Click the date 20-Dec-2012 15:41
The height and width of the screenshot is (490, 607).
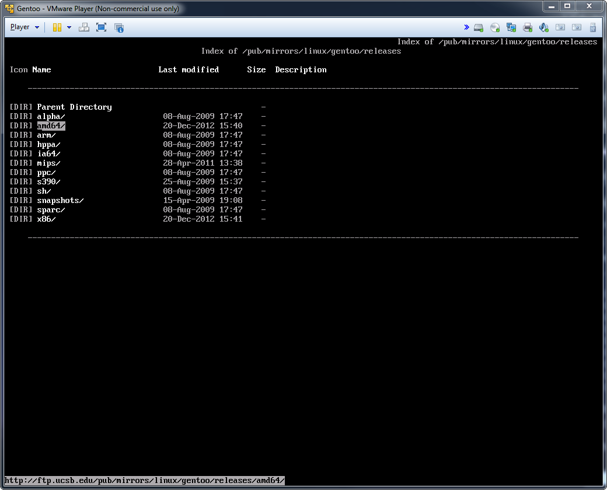(203, 219)
